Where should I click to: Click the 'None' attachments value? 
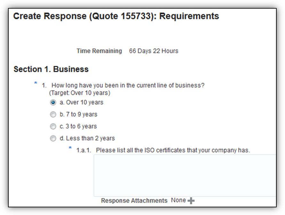coord(178,200)
